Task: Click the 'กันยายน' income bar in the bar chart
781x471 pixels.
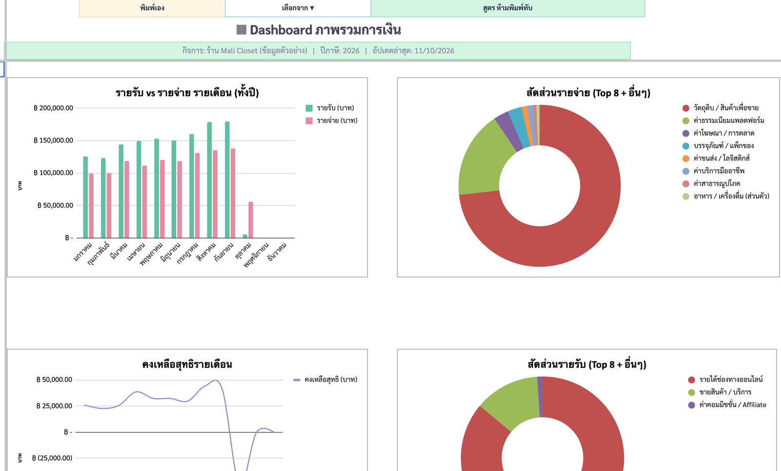Action: click(x=227, y=180)
